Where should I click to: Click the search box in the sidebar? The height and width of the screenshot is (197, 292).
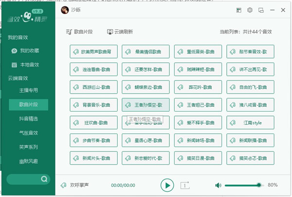pos(28,179)
